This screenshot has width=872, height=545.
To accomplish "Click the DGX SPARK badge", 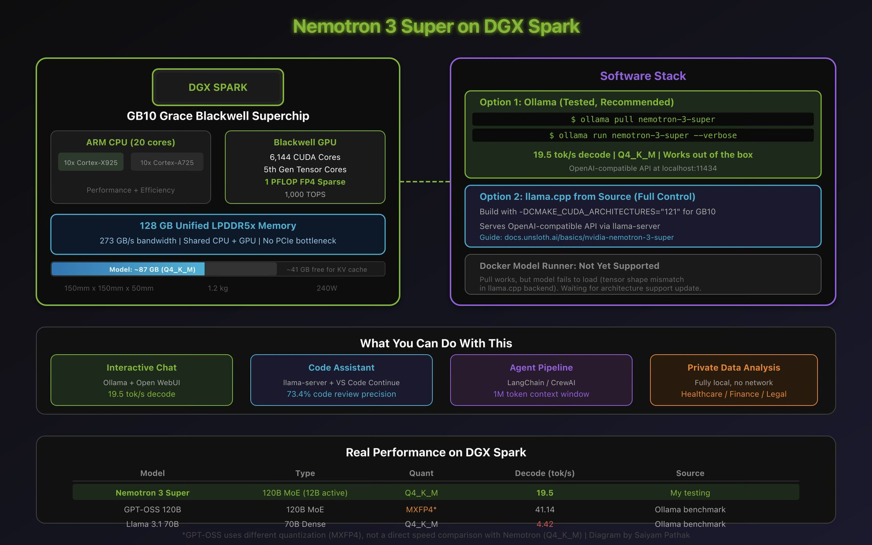I will point(218,87).
